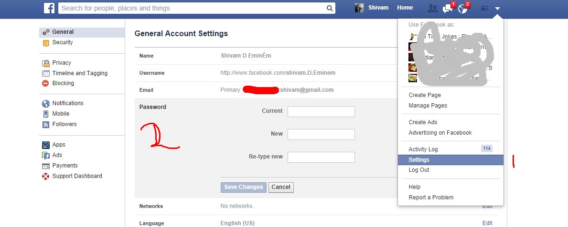Click the Apps grid icon
The width and height of the screenshot is (568, 227).
click(46, 145)
